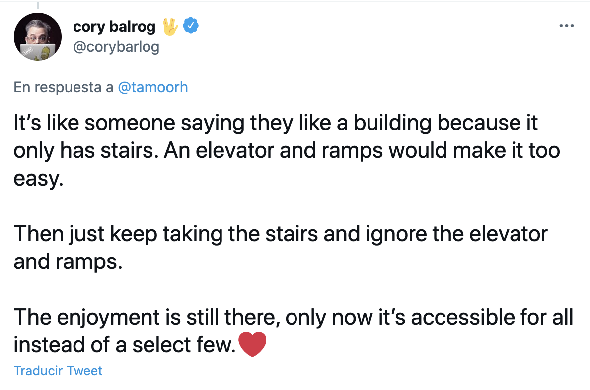Viewport: 590px width, 390px height.
Task: Click the text "and ramps." in the second paragraph
Action: [x=68, y=261]
